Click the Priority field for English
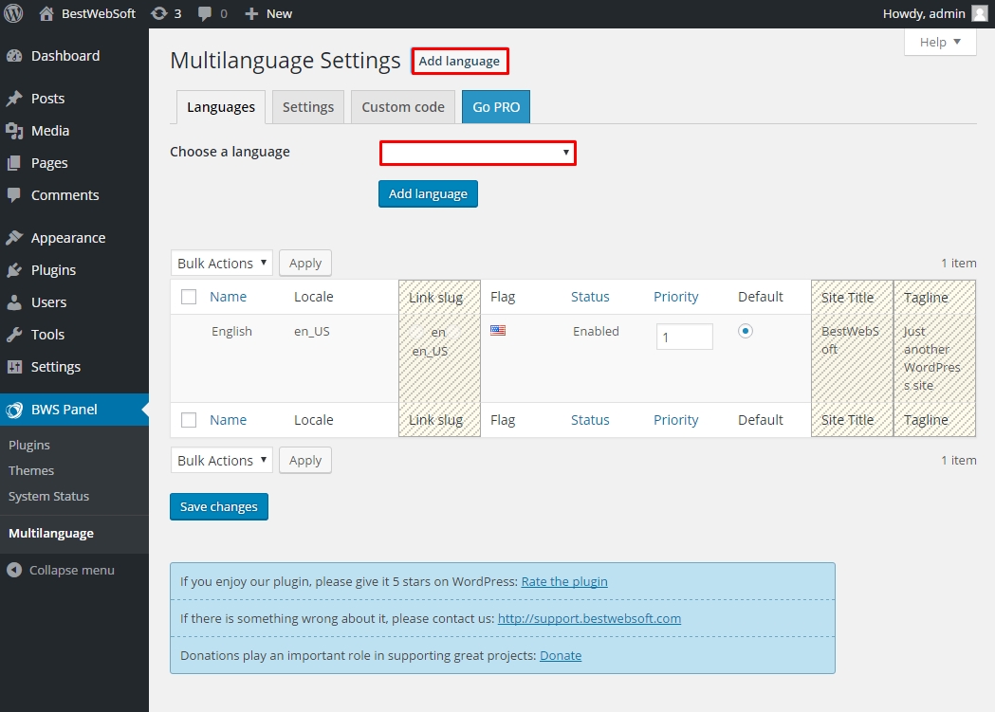This screenshot has height=712, width=995. pyautogui.click(x=684, y=337)
